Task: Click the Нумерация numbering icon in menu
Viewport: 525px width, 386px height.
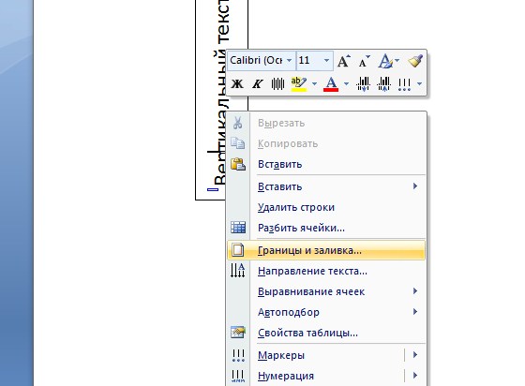Action: click(x=238, y=376)
